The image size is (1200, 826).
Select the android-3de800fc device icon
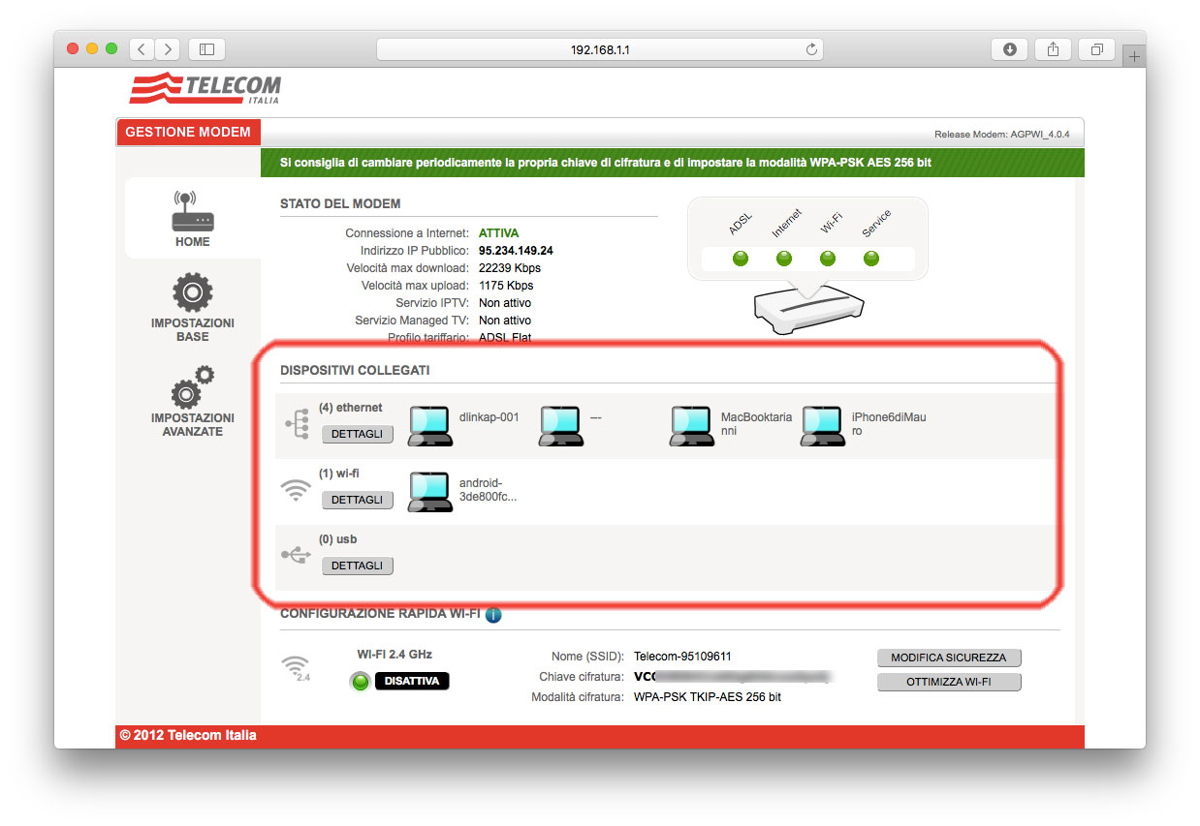[x=430, y=491]
